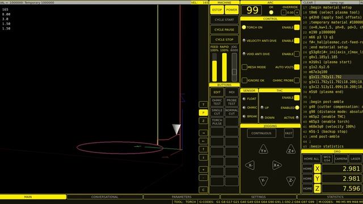The width and height of the screenshot is (363, 204).
Task: Switch preview to T view
Action: (x=203, y=104)
